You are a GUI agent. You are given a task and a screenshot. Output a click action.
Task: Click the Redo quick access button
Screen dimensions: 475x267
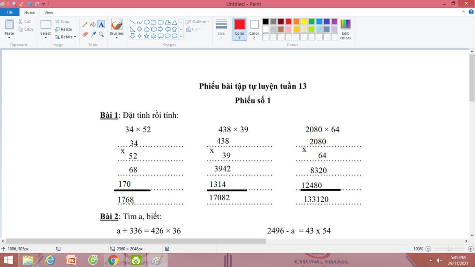[37, 4]
